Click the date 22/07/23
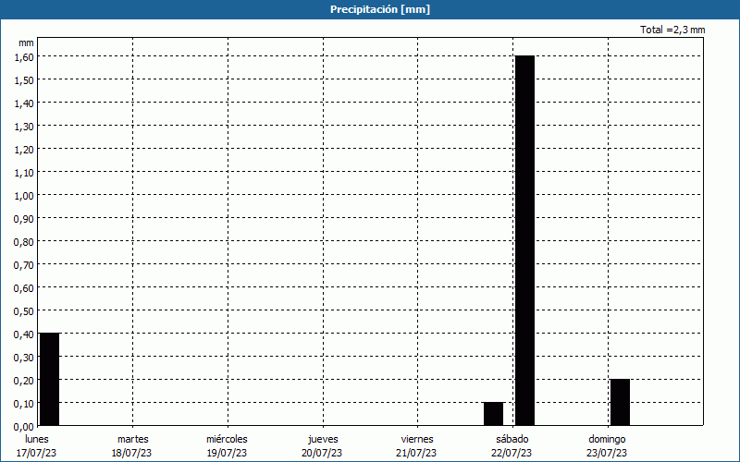The image size is (740, 462). tap(512, 453)
